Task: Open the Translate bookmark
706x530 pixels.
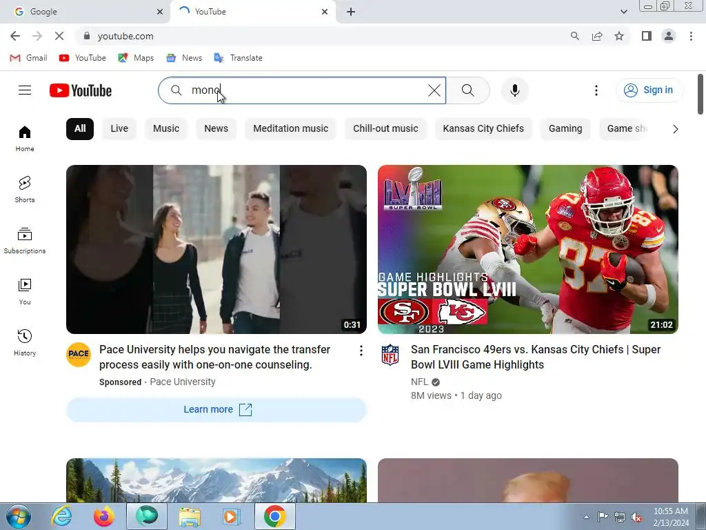Action: [238, 58]
